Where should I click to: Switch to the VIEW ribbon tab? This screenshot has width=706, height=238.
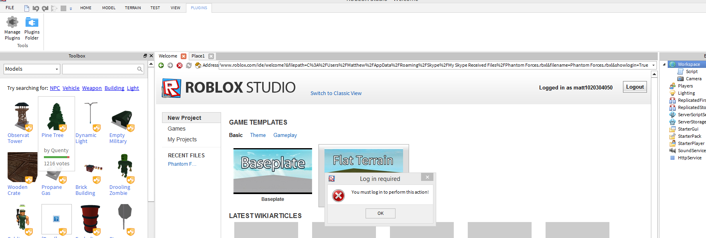tap(176, 8)
